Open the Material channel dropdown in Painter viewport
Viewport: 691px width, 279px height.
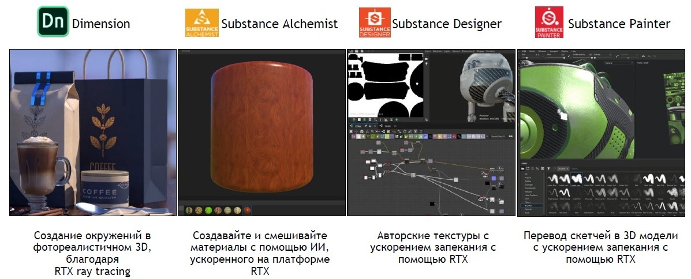tap(619, 63)
